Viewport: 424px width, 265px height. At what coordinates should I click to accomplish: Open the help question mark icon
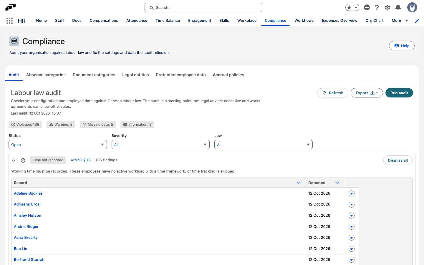377,7
